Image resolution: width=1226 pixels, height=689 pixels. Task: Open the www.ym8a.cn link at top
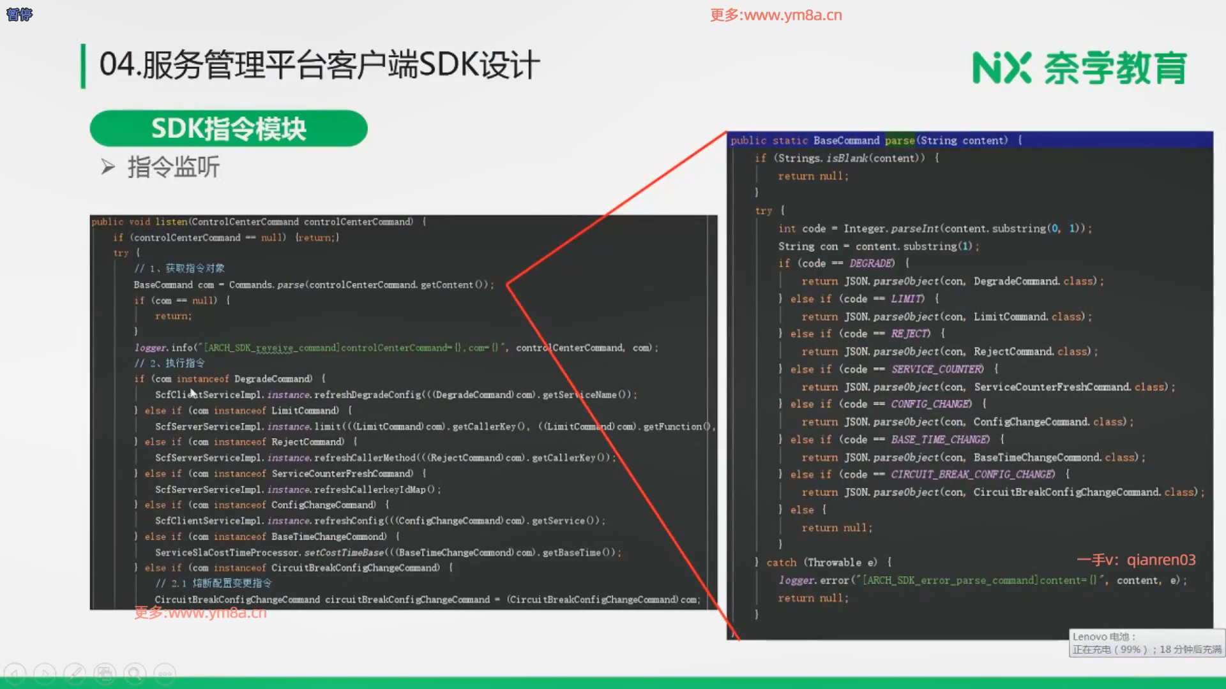pos(776,15)
